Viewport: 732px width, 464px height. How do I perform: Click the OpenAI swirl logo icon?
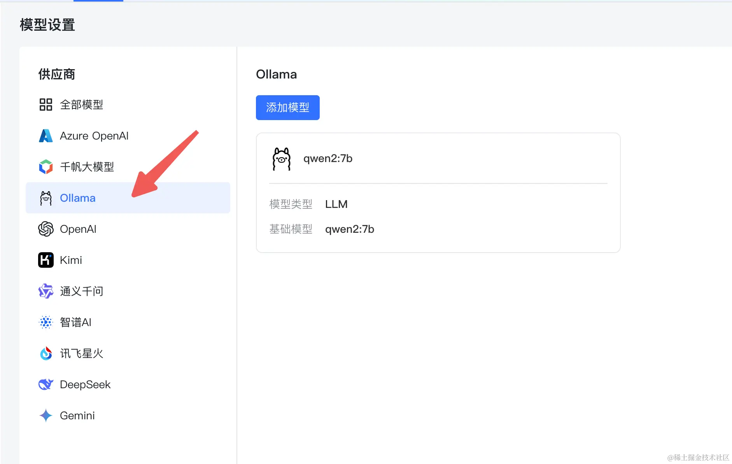[46, 229]
